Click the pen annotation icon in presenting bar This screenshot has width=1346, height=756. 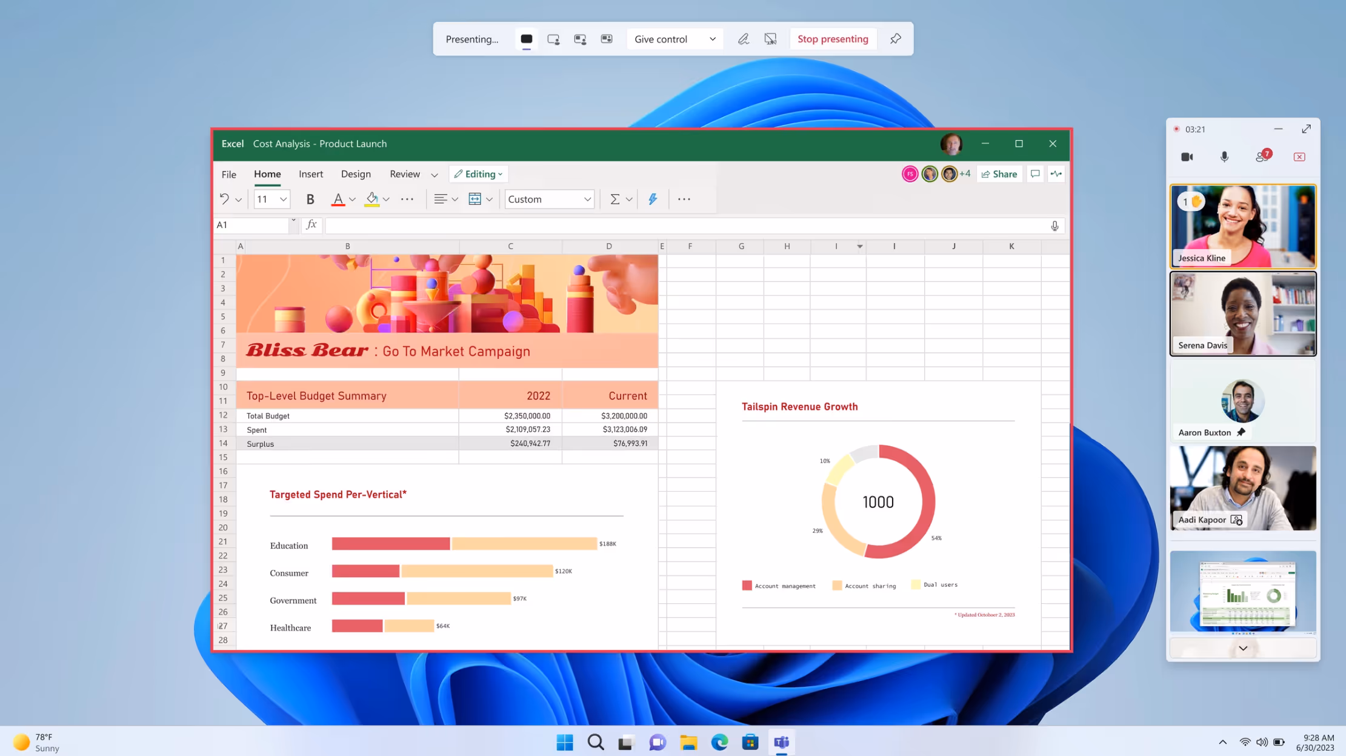point(743,39)
